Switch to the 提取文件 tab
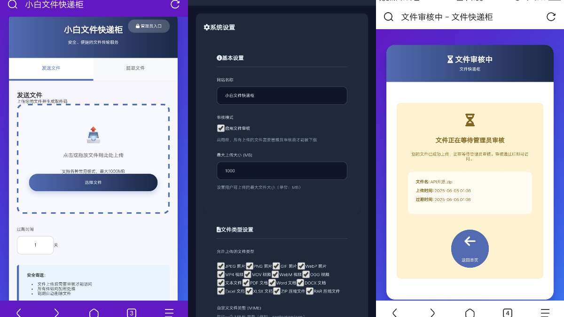This screenshot has width=564, height=317. point(135,69)
